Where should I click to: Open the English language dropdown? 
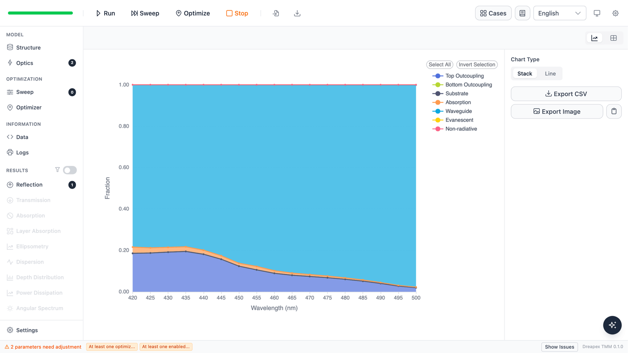click(559, 13)
